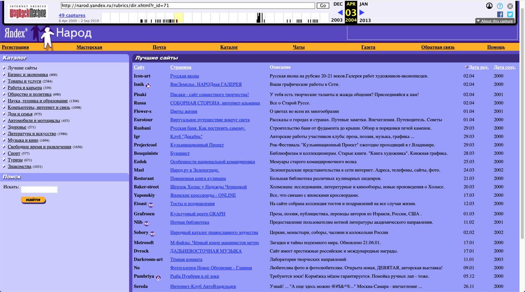525x292 pixels.
Task: Select JAN 2013 capture month
Action: [365, 12]
